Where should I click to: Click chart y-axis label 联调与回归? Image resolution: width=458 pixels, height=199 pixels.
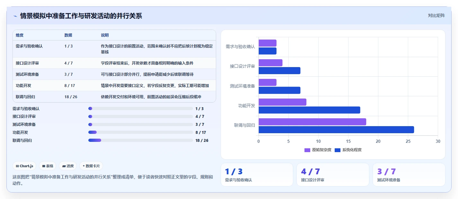coord(245,125)
